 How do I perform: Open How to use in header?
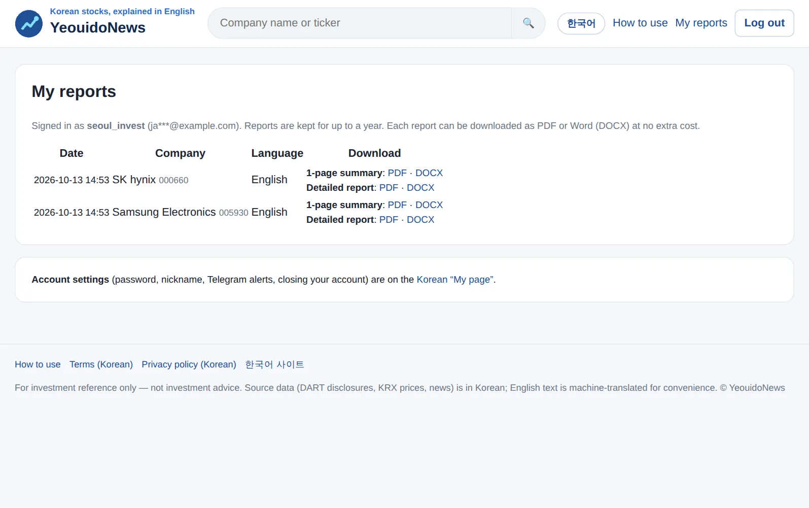(x=640, y=23)
